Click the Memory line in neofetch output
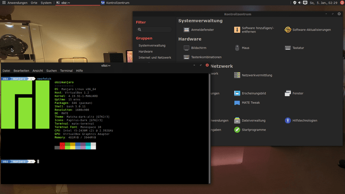The height and width of the screenshot is (194, 345). coord(75,138)
